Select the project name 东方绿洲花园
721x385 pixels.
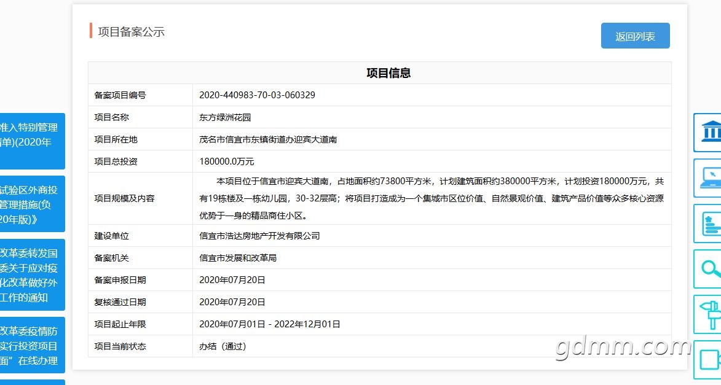[225, 117]
